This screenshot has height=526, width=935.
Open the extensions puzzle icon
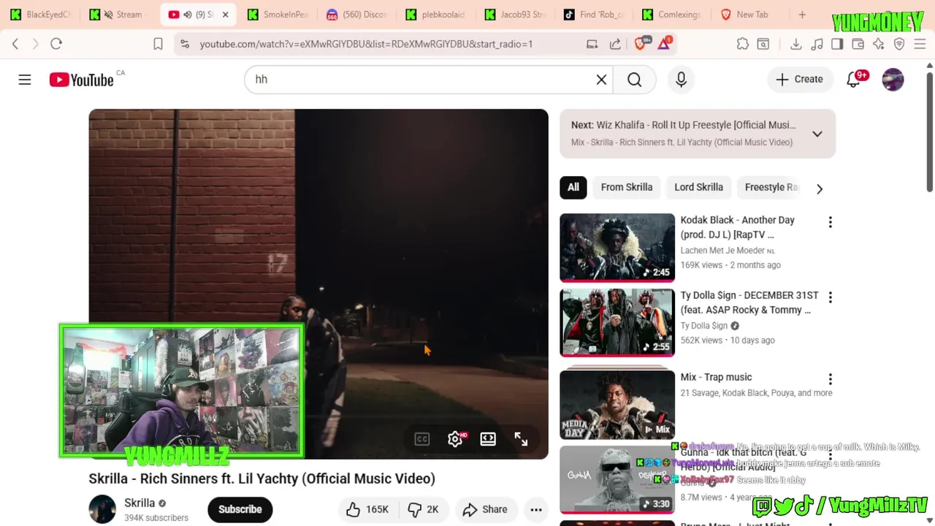click(x=743, y=44)
